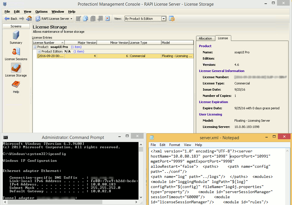Viewport: 292px width, 205px height.
Task: Click the copy license toolbar icon
Action: tap(86, 19)
